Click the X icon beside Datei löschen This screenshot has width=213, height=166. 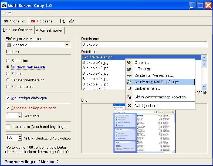(129, 106)
